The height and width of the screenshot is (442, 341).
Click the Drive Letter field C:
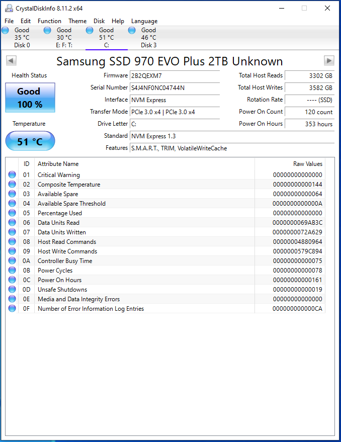pos(175,124)
